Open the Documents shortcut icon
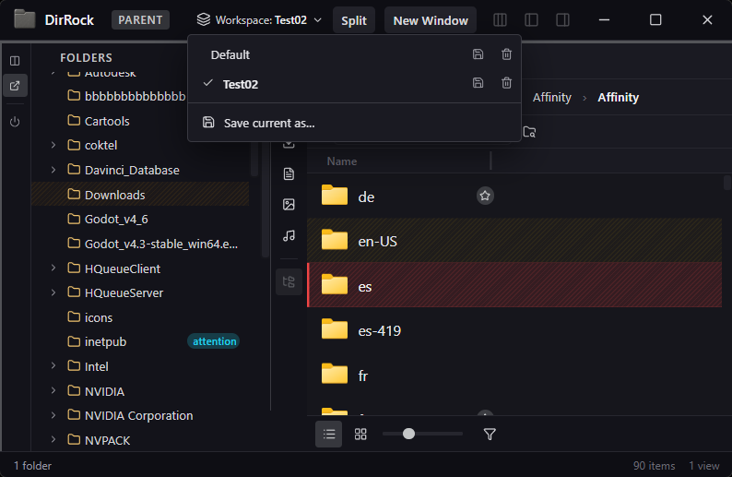This screenshot has height=477, width=732. 289,174
